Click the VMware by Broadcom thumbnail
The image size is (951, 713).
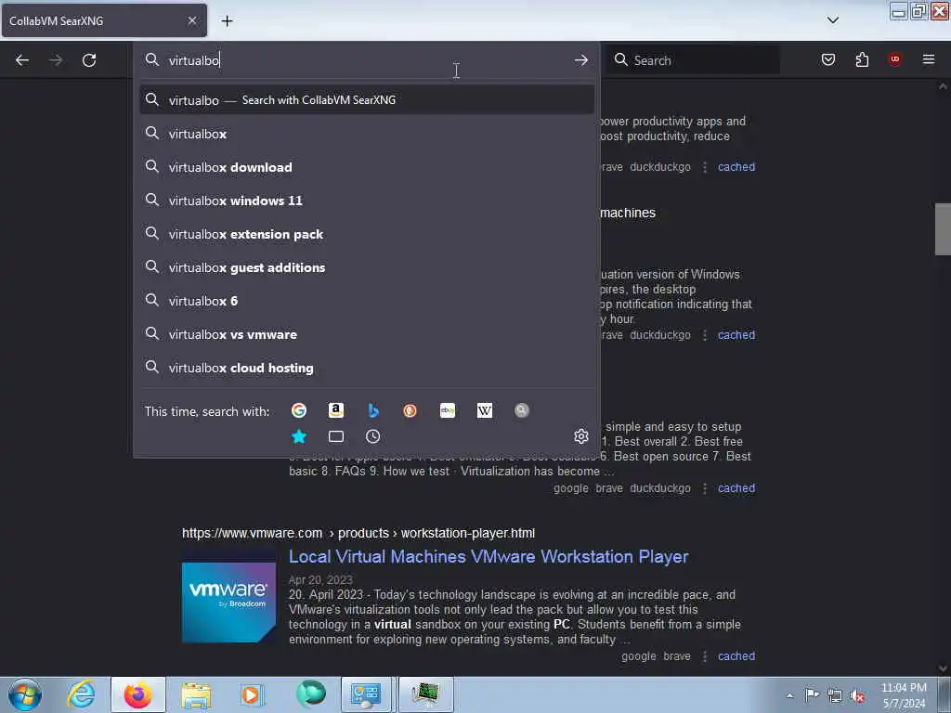pos(228,602)
